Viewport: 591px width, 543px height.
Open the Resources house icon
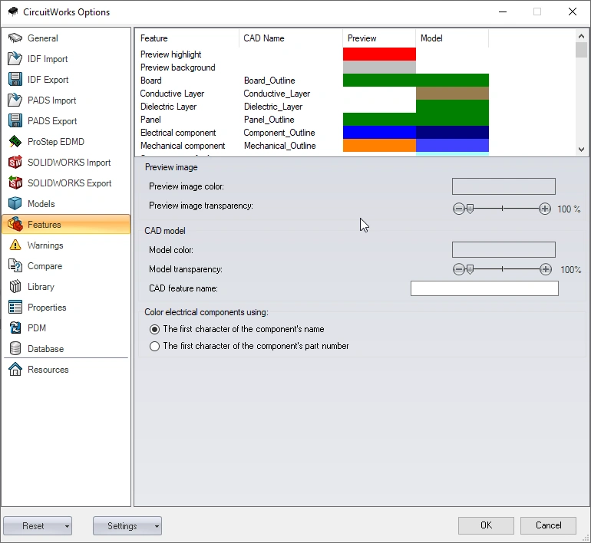(x=15, y=370)
